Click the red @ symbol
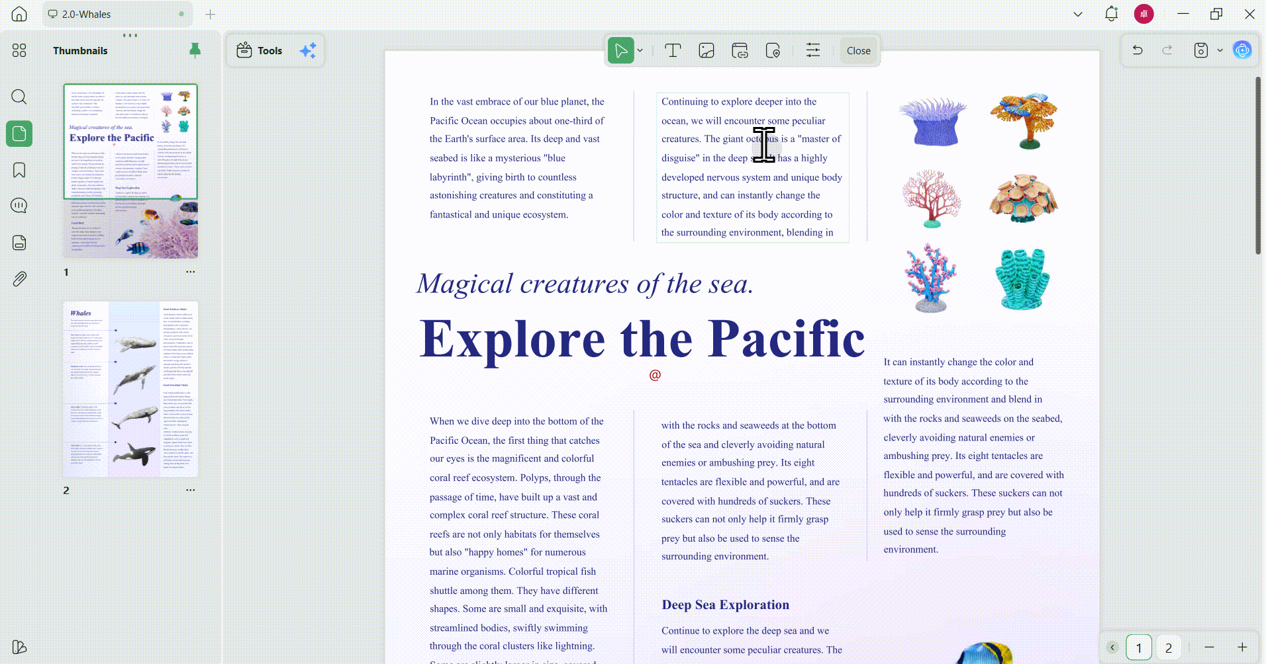 (x=655, y=375)
